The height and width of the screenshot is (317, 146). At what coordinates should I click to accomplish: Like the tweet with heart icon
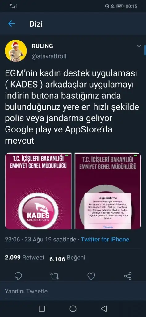(91, 276)
